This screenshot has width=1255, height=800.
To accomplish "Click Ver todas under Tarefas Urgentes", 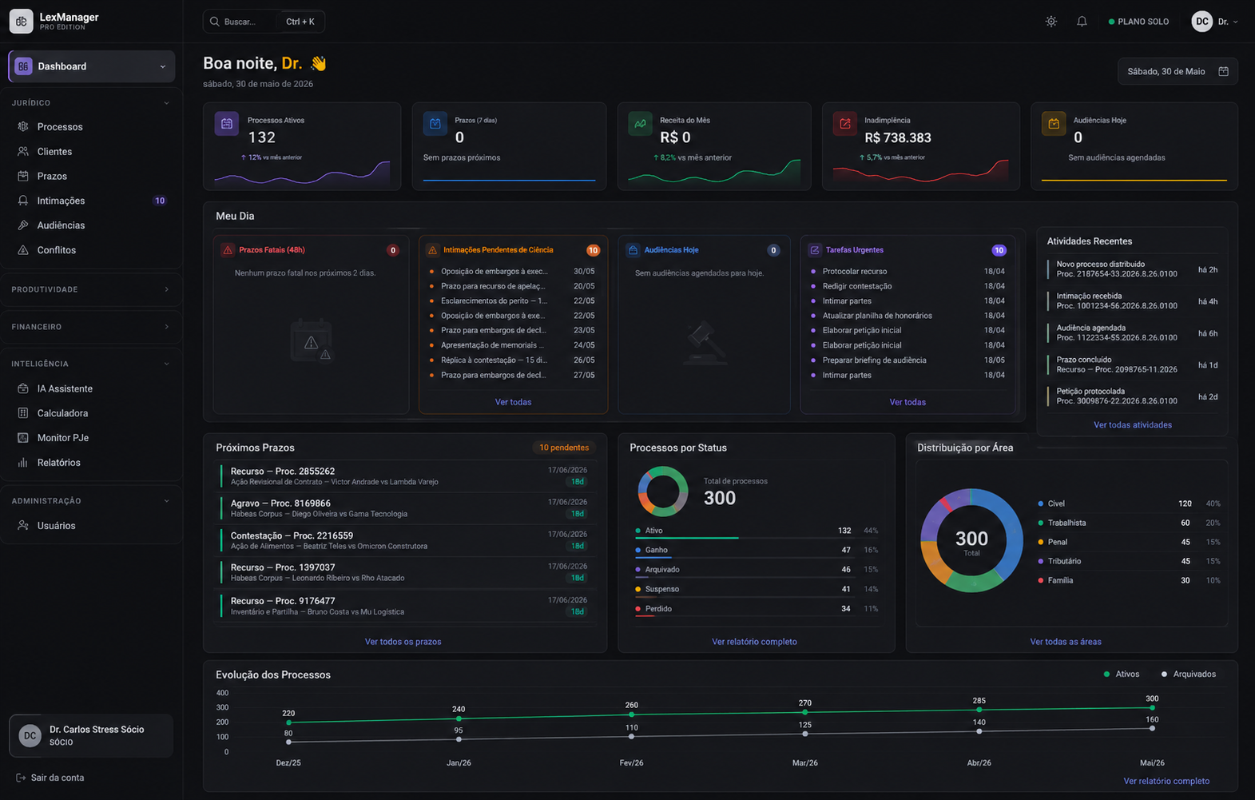I will tap(907, 402).
